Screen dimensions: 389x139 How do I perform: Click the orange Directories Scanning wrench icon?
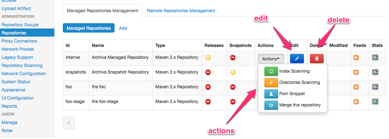[271, 83]
